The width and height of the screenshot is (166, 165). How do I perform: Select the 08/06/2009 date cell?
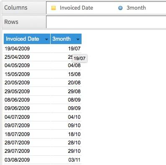pyautogui.click(x=27, y=100)
